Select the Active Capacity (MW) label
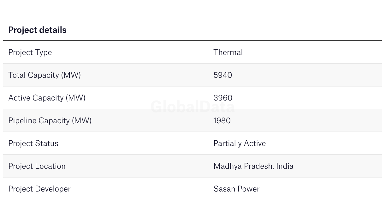Image resolution: width=385 pixels, height=213 pixels. click(x=47, y=98)
